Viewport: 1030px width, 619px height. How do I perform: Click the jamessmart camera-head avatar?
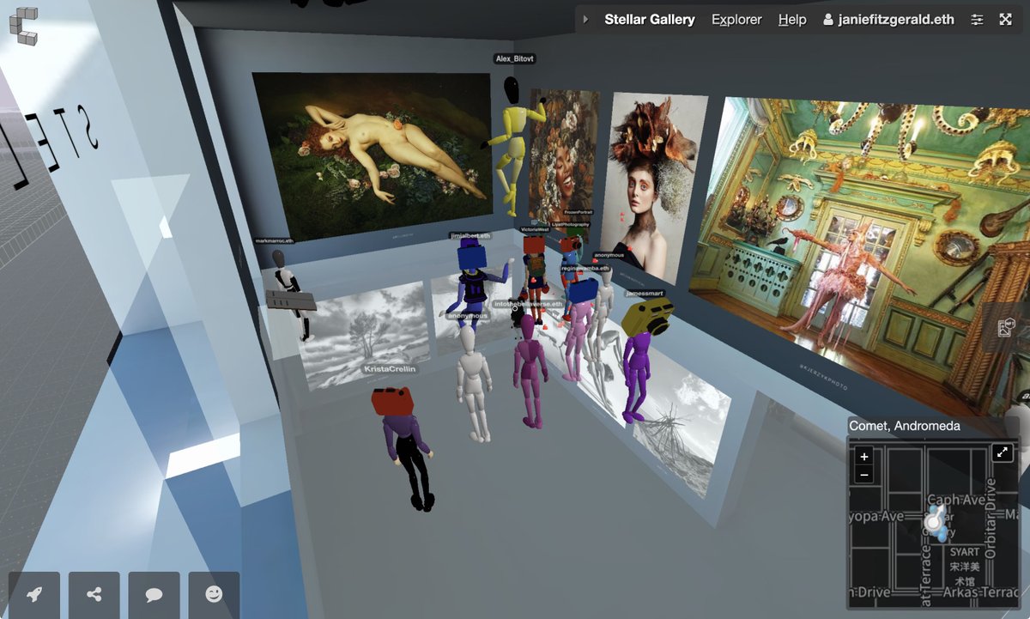[x=640, y=361]
